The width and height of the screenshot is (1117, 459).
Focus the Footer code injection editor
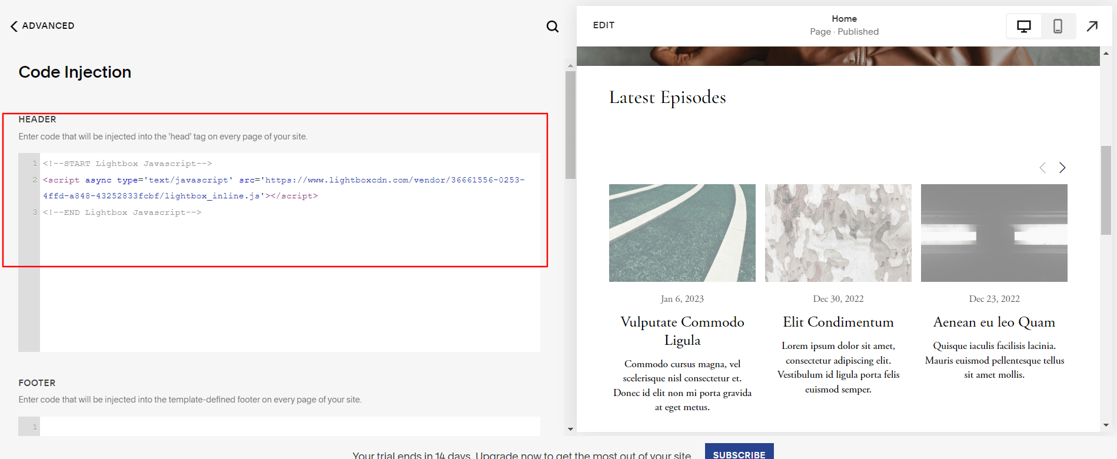[290, 426]
